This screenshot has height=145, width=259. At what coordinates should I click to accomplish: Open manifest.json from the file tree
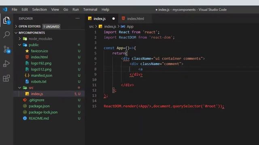(x=41, y=75)
